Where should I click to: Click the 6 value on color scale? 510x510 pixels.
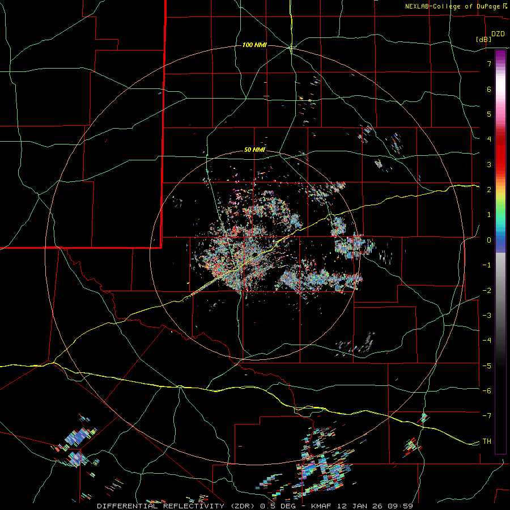[489, 89]
